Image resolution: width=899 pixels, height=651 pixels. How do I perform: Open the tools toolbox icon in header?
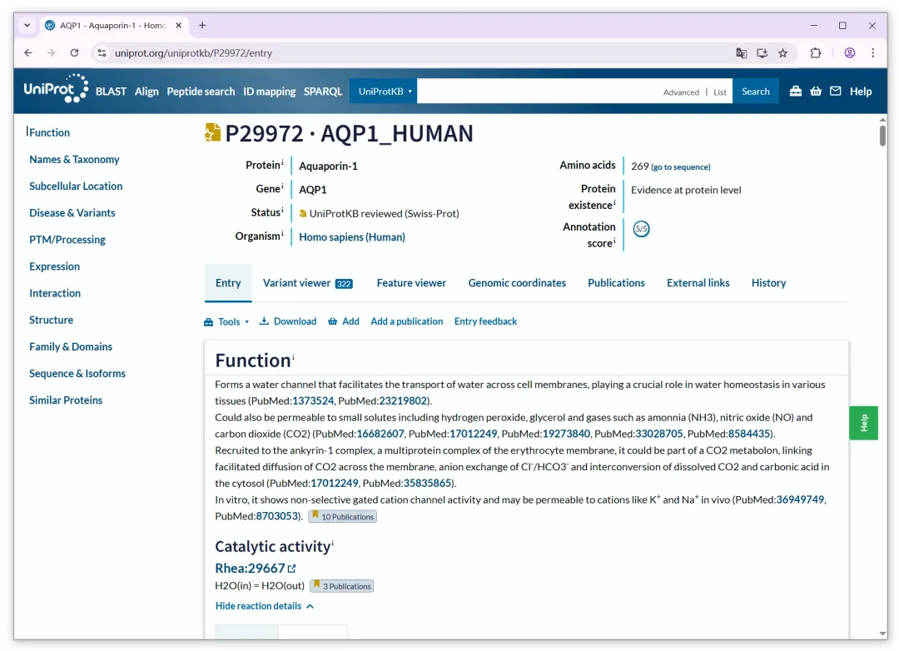pyautogui.click(x=795, y=92)
